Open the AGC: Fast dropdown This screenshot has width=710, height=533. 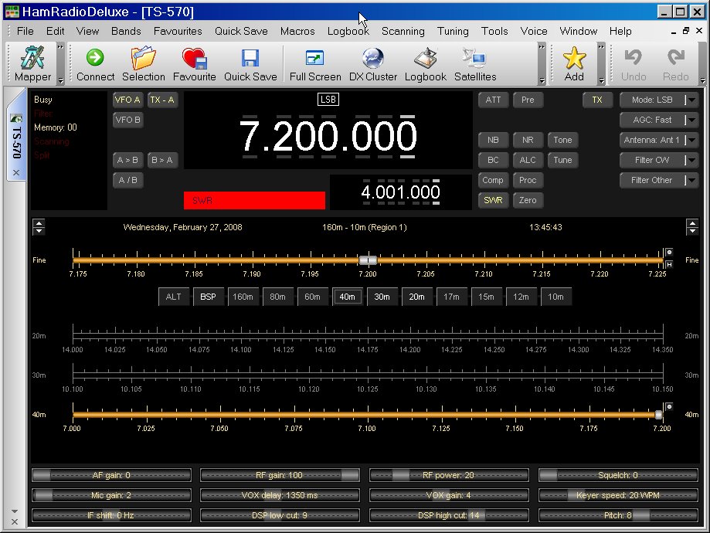[x=691, y=120]
